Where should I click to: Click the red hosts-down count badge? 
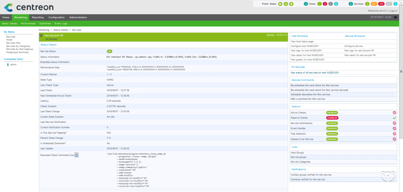coord(325,4)
